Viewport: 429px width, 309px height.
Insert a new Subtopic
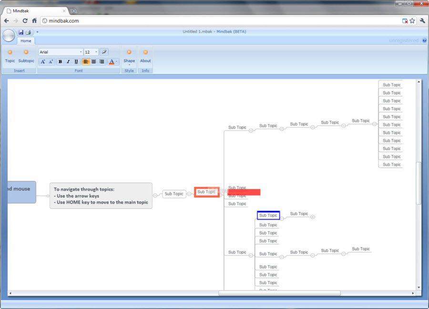[x=26, y=56]
